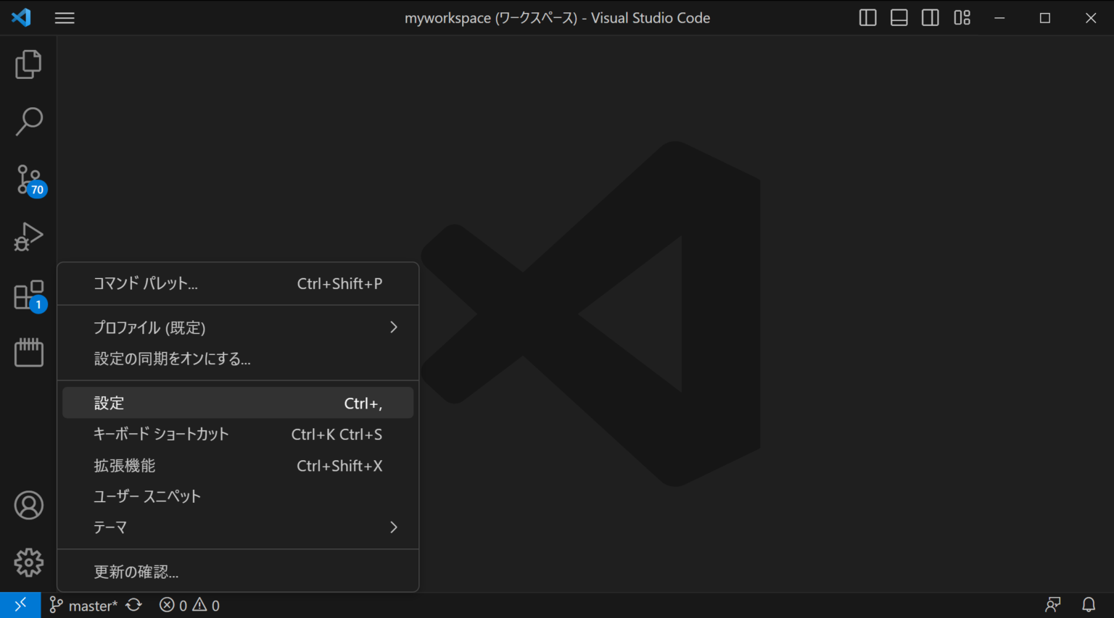Screen dimensions: 1114x618
Task: Open the customize layout control in the title bar
Action: click(x=962, y=17)
